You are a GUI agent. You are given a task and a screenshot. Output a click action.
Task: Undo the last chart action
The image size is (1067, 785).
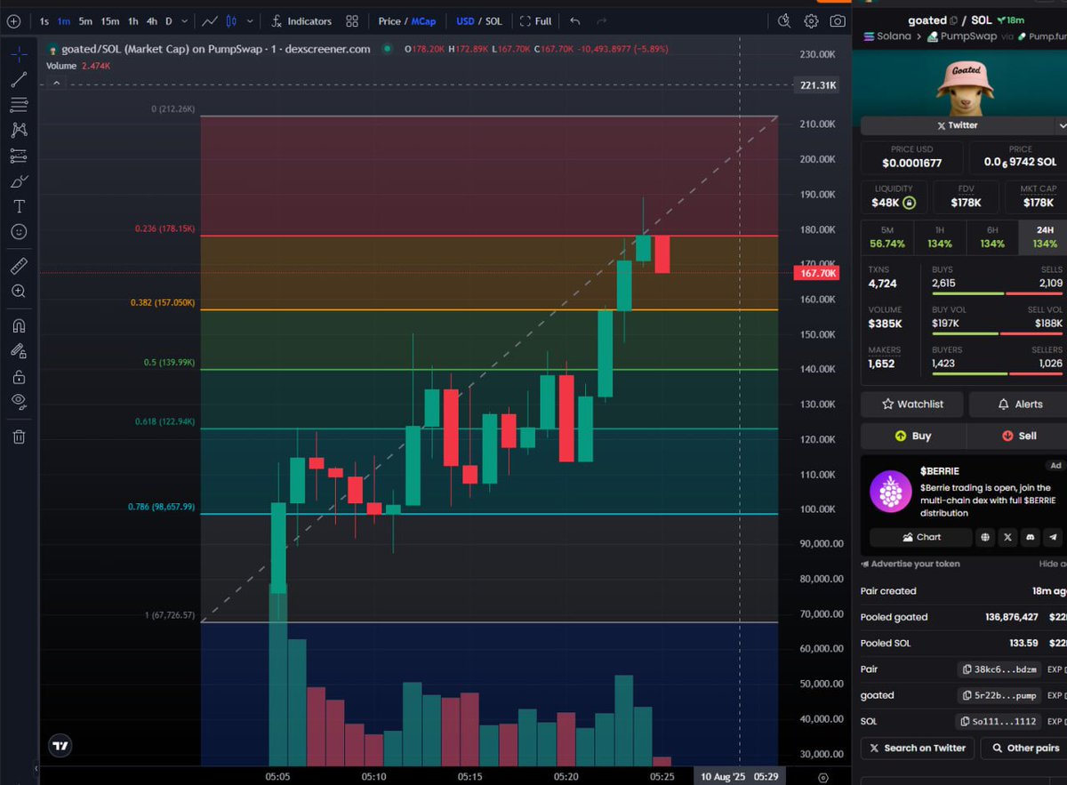574,21
